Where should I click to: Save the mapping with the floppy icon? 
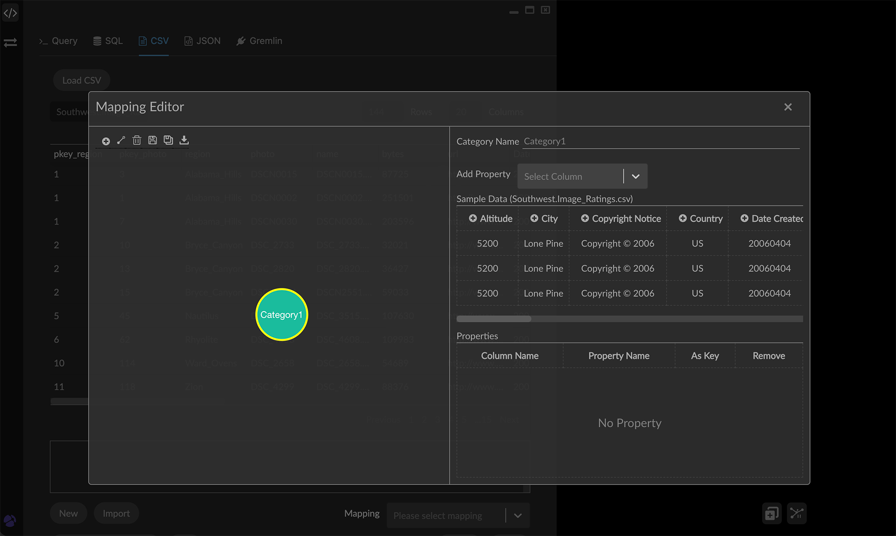153,140
